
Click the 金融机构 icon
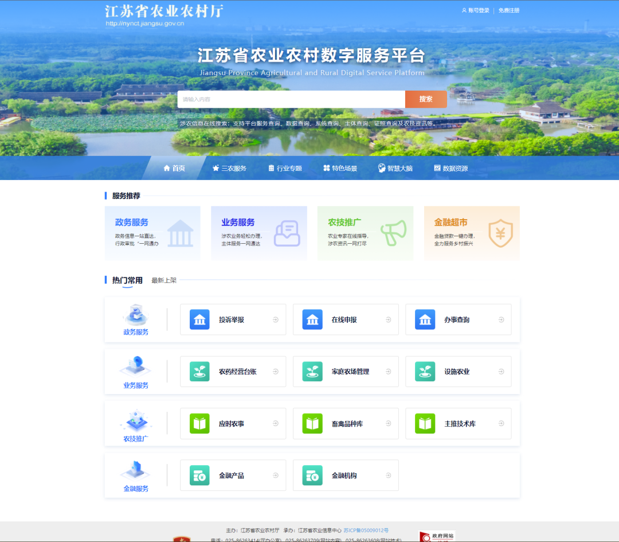tap(312, 475)
